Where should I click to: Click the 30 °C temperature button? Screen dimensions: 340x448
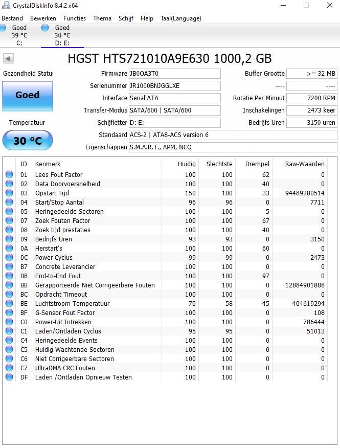click(28, 140)
